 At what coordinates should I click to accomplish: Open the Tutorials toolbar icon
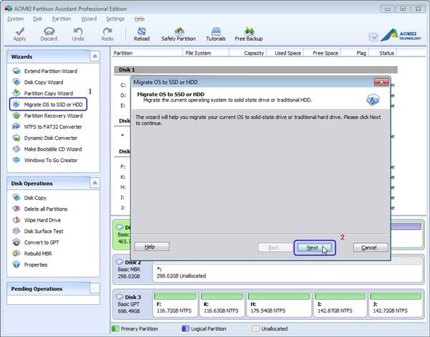(x=216, y=31)
